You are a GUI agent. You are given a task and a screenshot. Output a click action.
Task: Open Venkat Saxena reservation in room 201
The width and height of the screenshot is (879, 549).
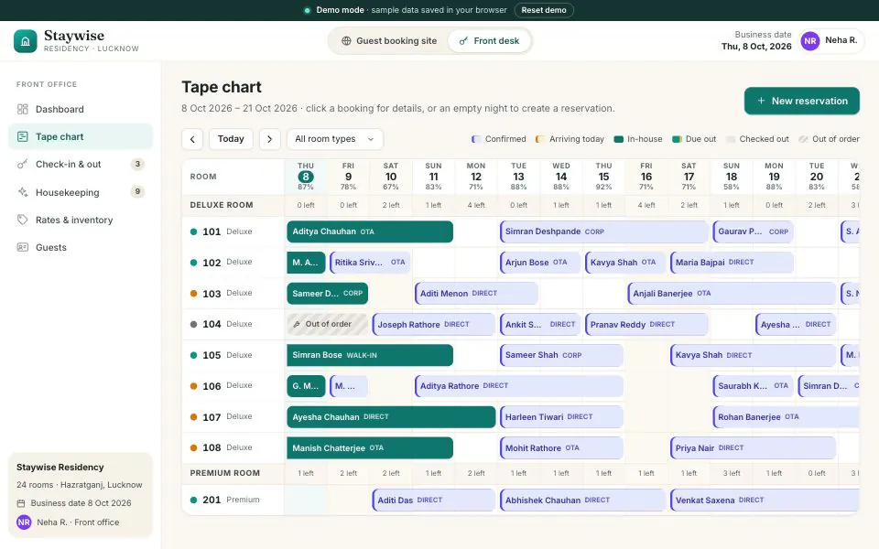[x=765, y=500]
